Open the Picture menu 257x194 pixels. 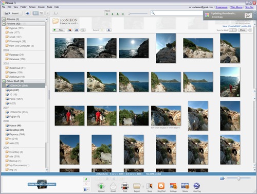tap(32, 7)
